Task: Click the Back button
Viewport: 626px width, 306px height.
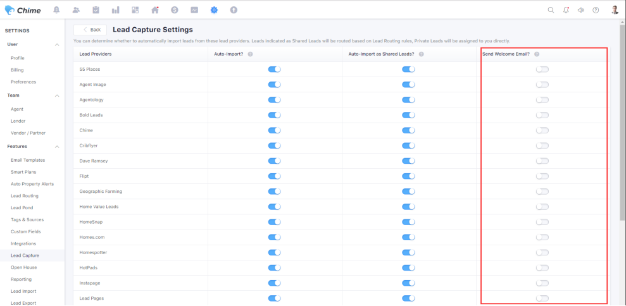Action: (90, 30)
